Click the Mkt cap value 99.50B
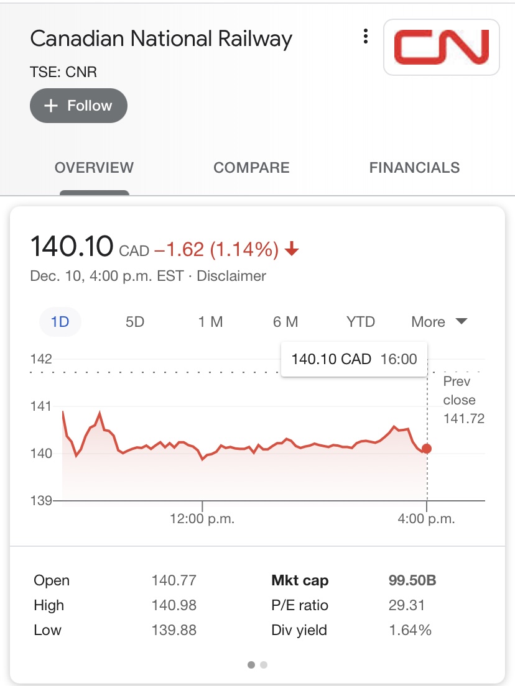 coord(412,581)
